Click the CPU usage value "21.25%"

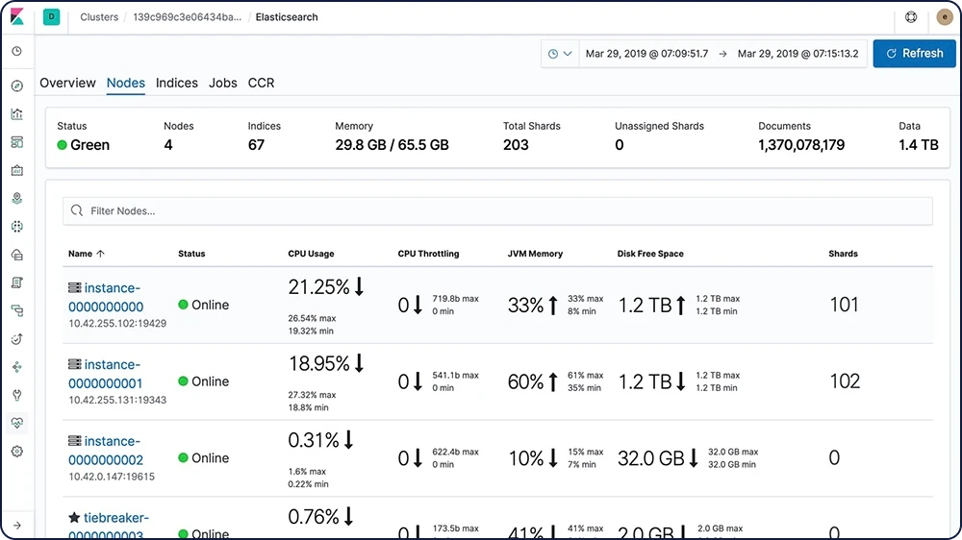click(319, 287)
